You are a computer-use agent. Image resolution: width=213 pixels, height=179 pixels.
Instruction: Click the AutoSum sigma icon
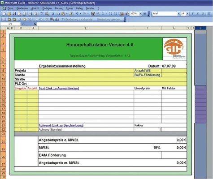click(x=103, y=14)
